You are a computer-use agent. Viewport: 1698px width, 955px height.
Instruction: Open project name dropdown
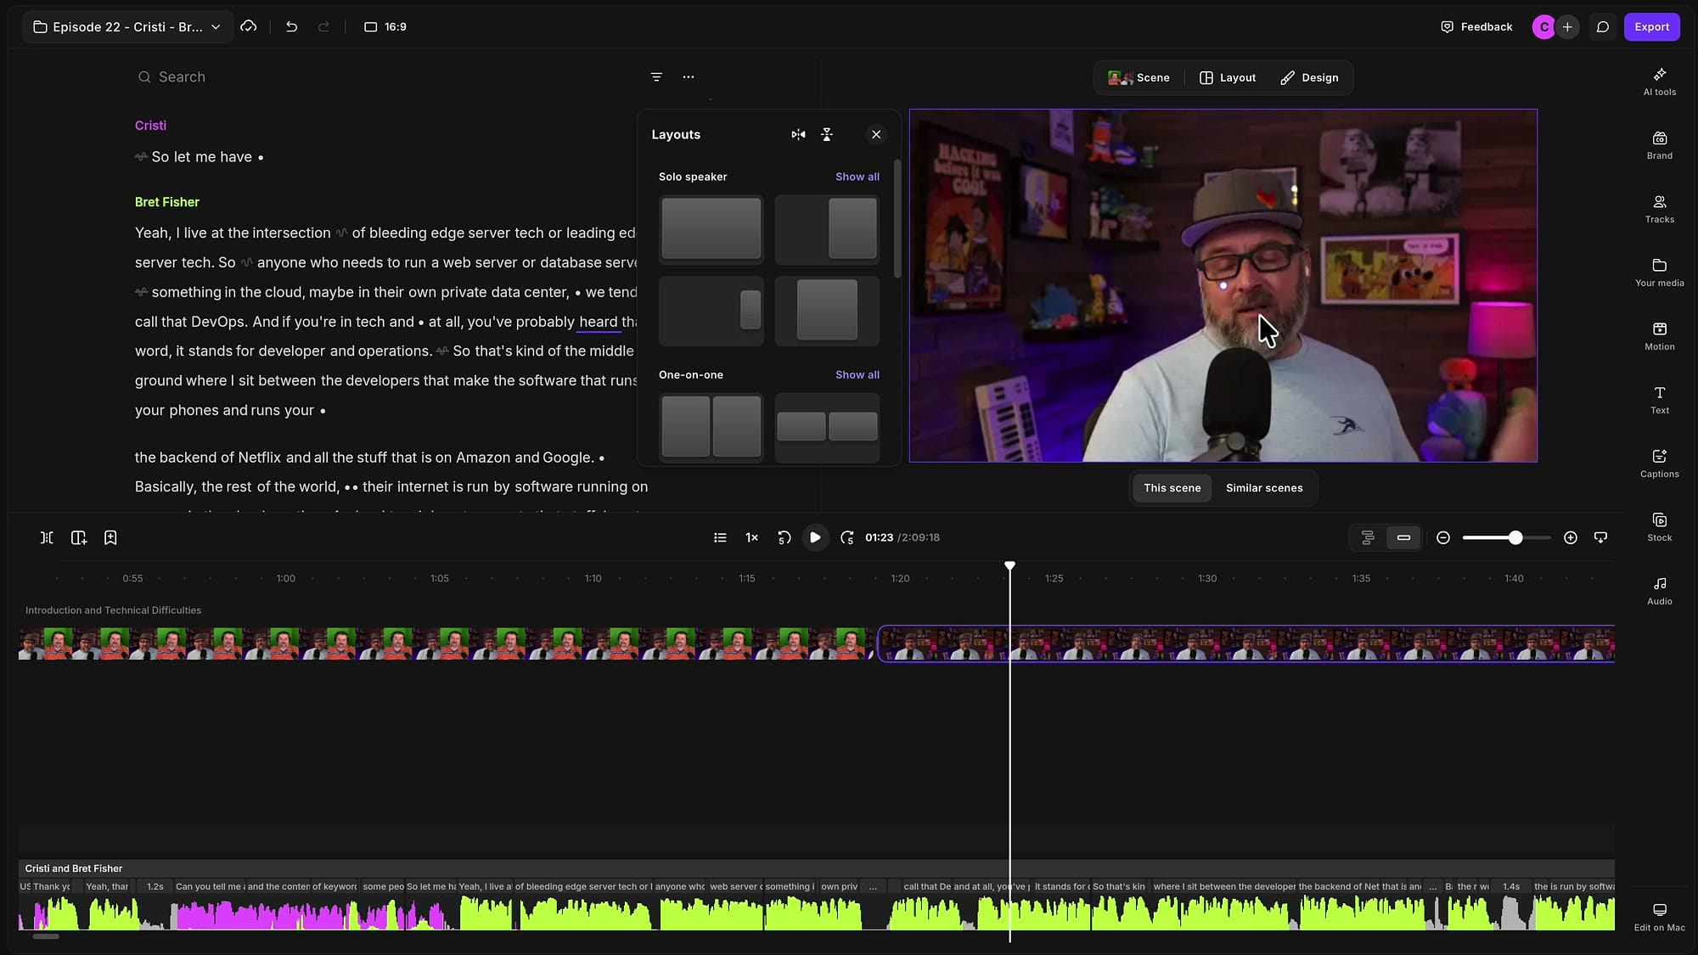pyautogui.click(x=127, y=27)
